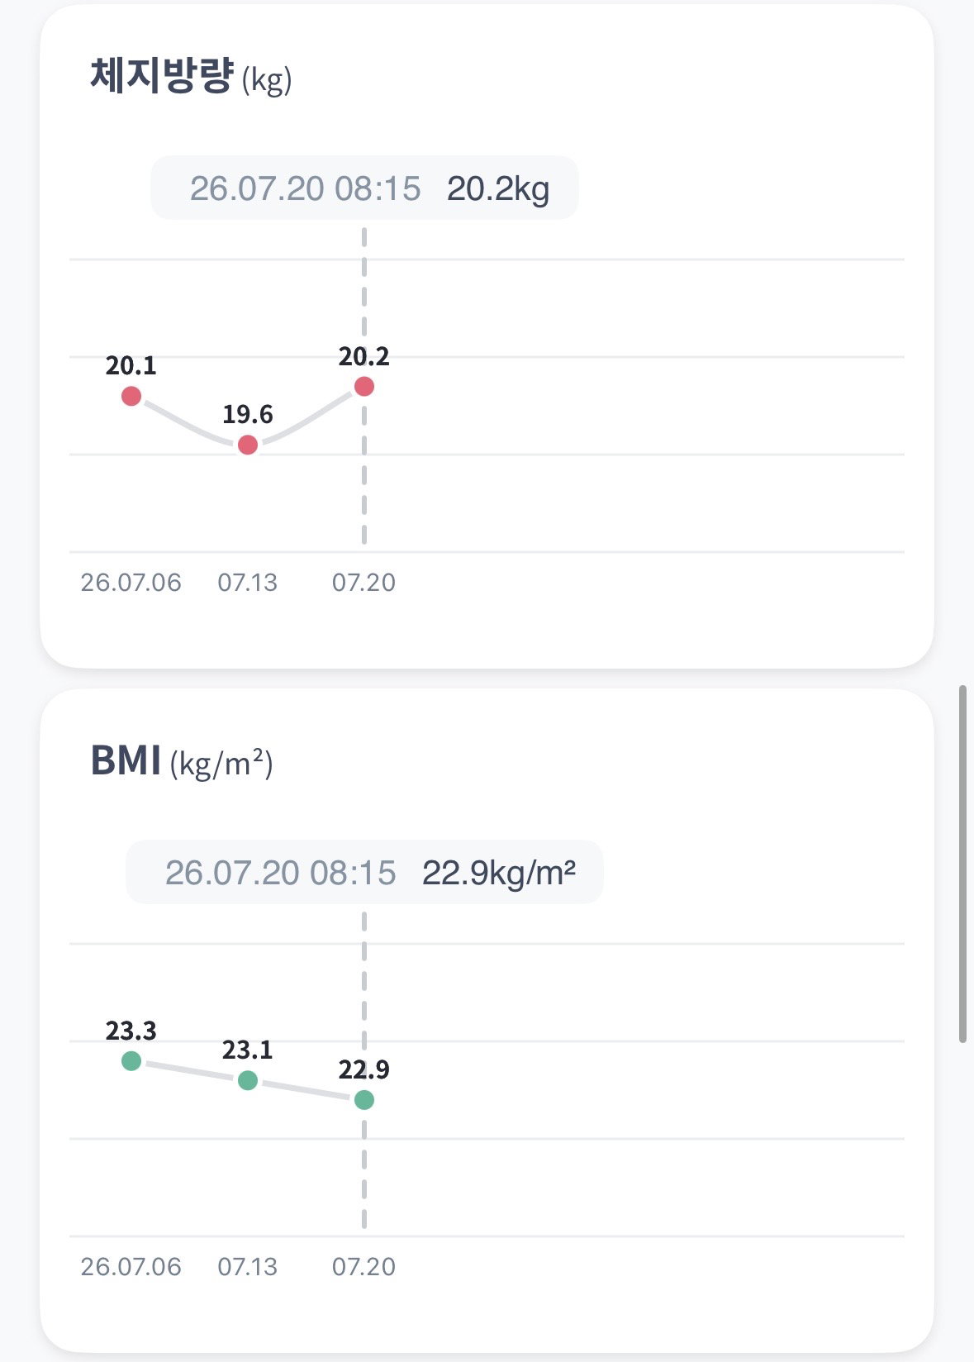Select the 20.1 body fat data point
The image size is (974, 1362).
coord(131,396)
